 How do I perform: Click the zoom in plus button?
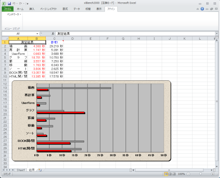pos(213,174)
